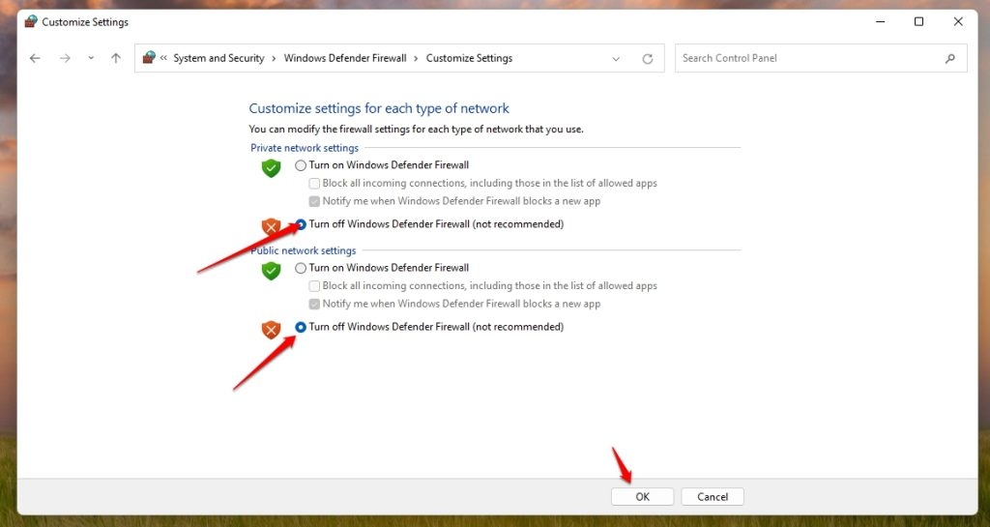990x527 pixels.
Task: Refresh the Customize Settings page
Action: 647,59
